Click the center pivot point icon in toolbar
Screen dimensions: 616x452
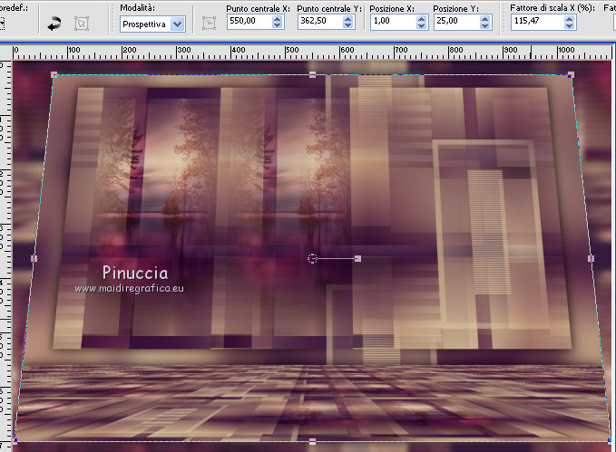click(x=209, y=24)
